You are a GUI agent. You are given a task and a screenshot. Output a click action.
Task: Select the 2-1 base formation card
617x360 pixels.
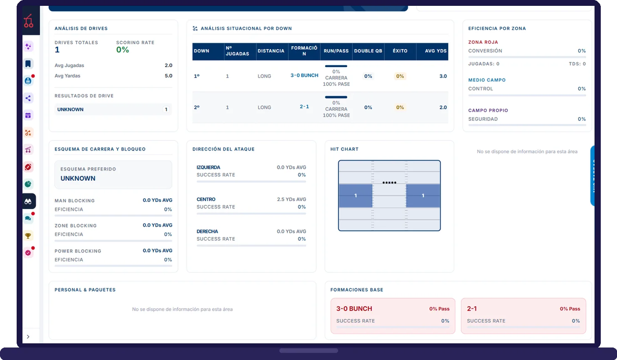(x=523, y=316)
